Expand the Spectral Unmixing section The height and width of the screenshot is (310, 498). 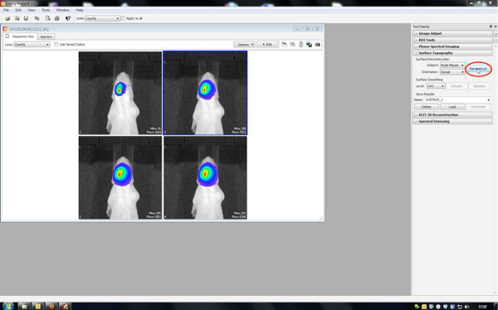[452, 122]
